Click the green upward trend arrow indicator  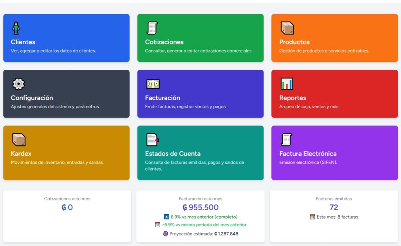click(x=166, y=216)
